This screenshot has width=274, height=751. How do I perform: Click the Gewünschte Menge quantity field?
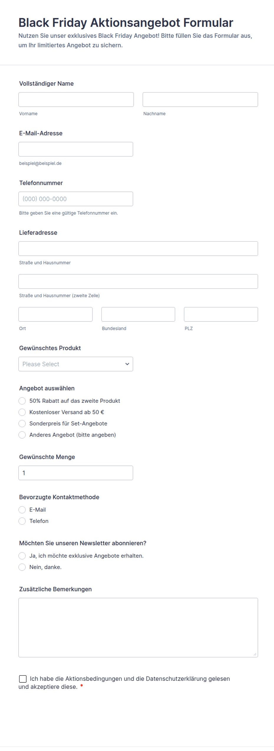point(76,473)
